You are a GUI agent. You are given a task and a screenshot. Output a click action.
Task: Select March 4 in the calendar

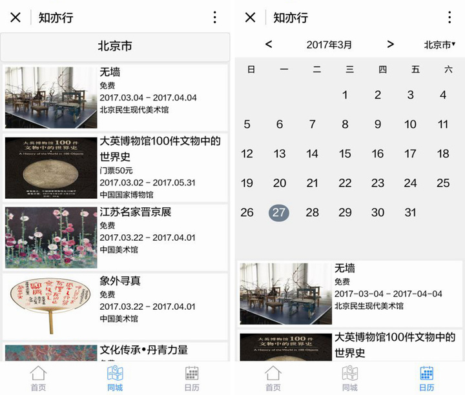point(443,95)
